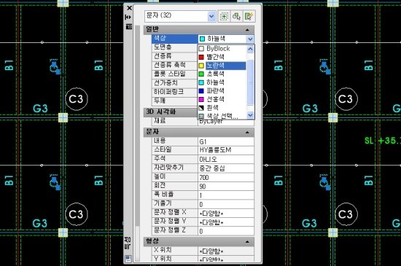Open the 색상 dropdown arrow showing 하늘색
This screenshot has height=266, width=401.
point(250,39)
